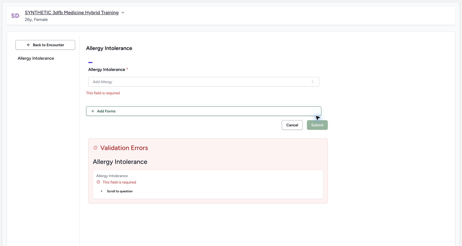Viewport: 462px width, 246px height.
Task: Click the up-down arrows in Add Allergy field
Action: [x=313, y=82]
